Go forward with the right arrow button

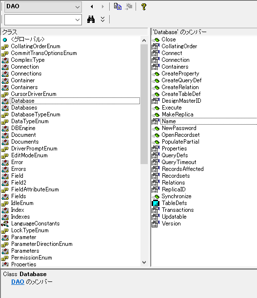tap(103, 7)
